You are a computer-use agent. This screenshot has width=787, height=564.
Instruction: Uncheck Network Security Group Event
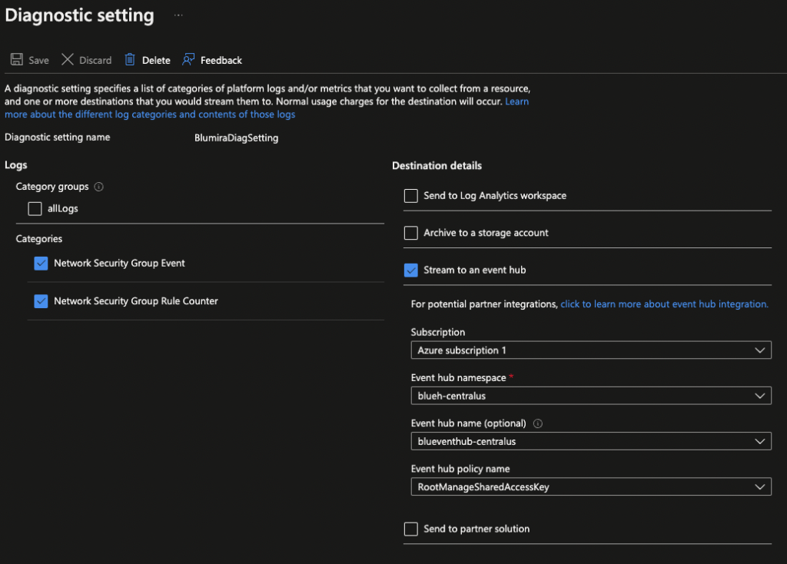[41, 263]
